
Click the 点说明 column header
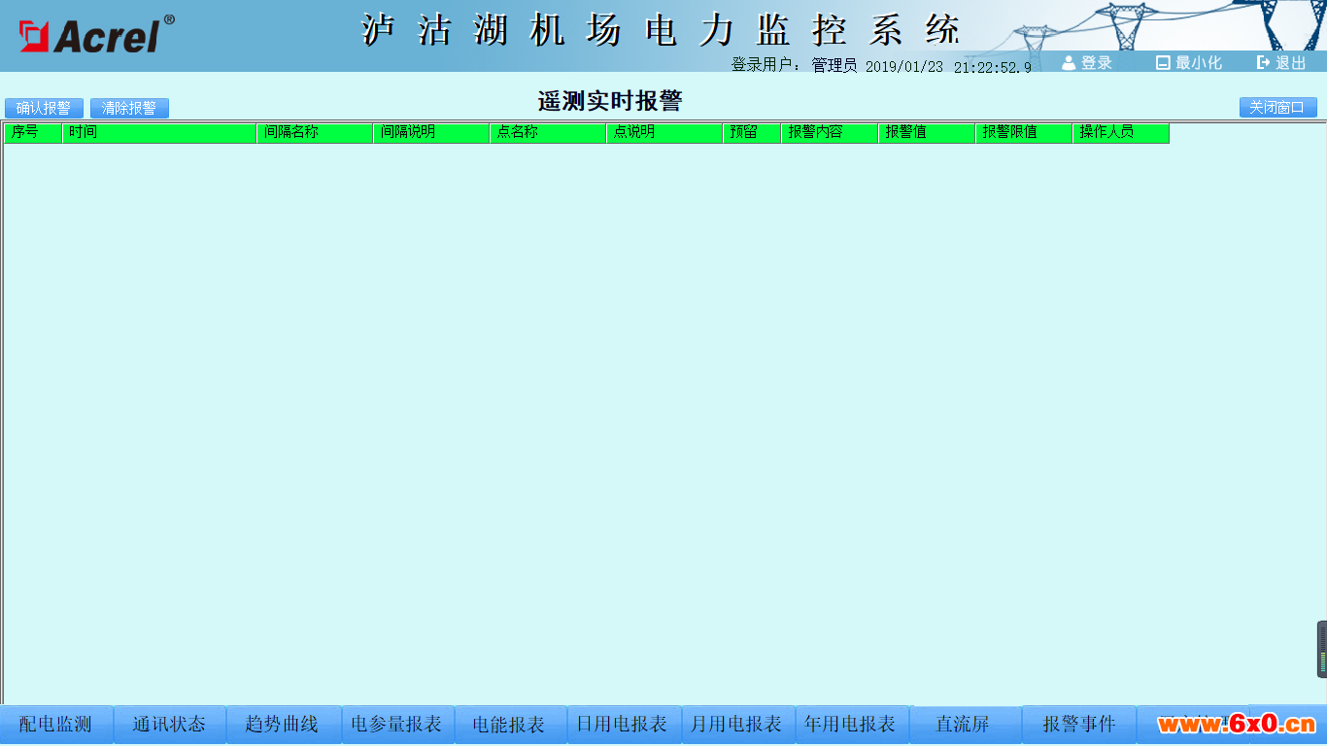point(664,133)
